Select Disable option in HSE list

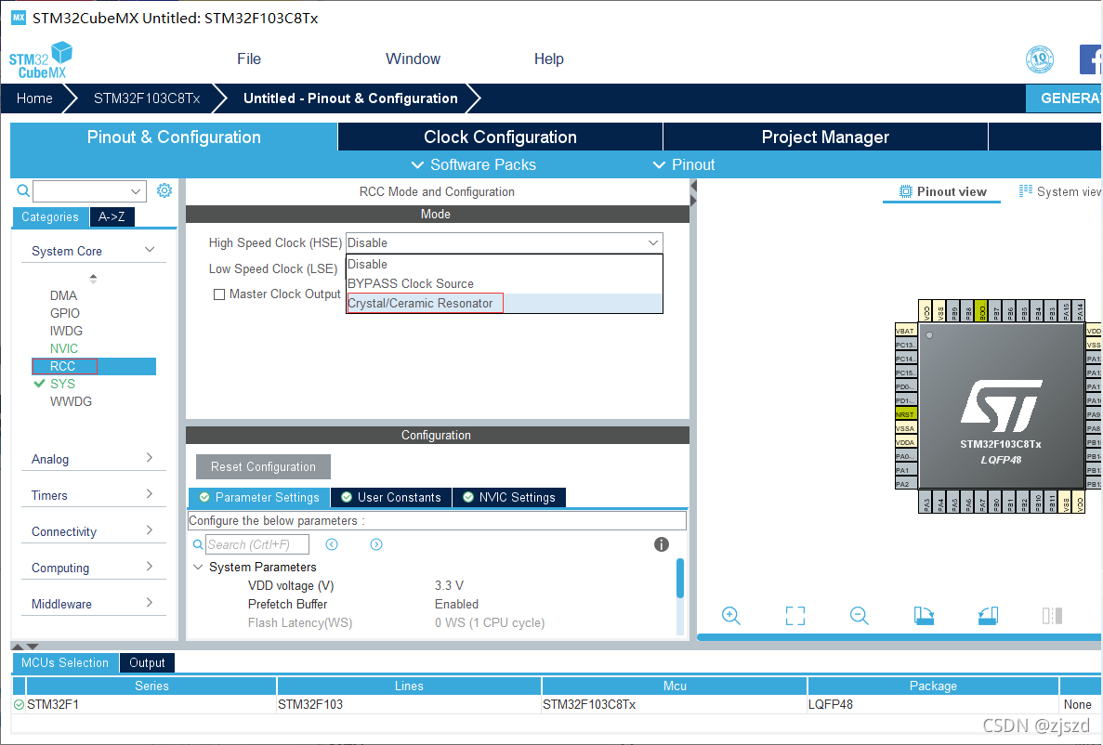[505, 264]
